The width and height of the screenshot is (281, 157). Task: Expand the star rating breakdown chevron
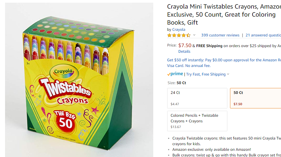tap(194, 35)
